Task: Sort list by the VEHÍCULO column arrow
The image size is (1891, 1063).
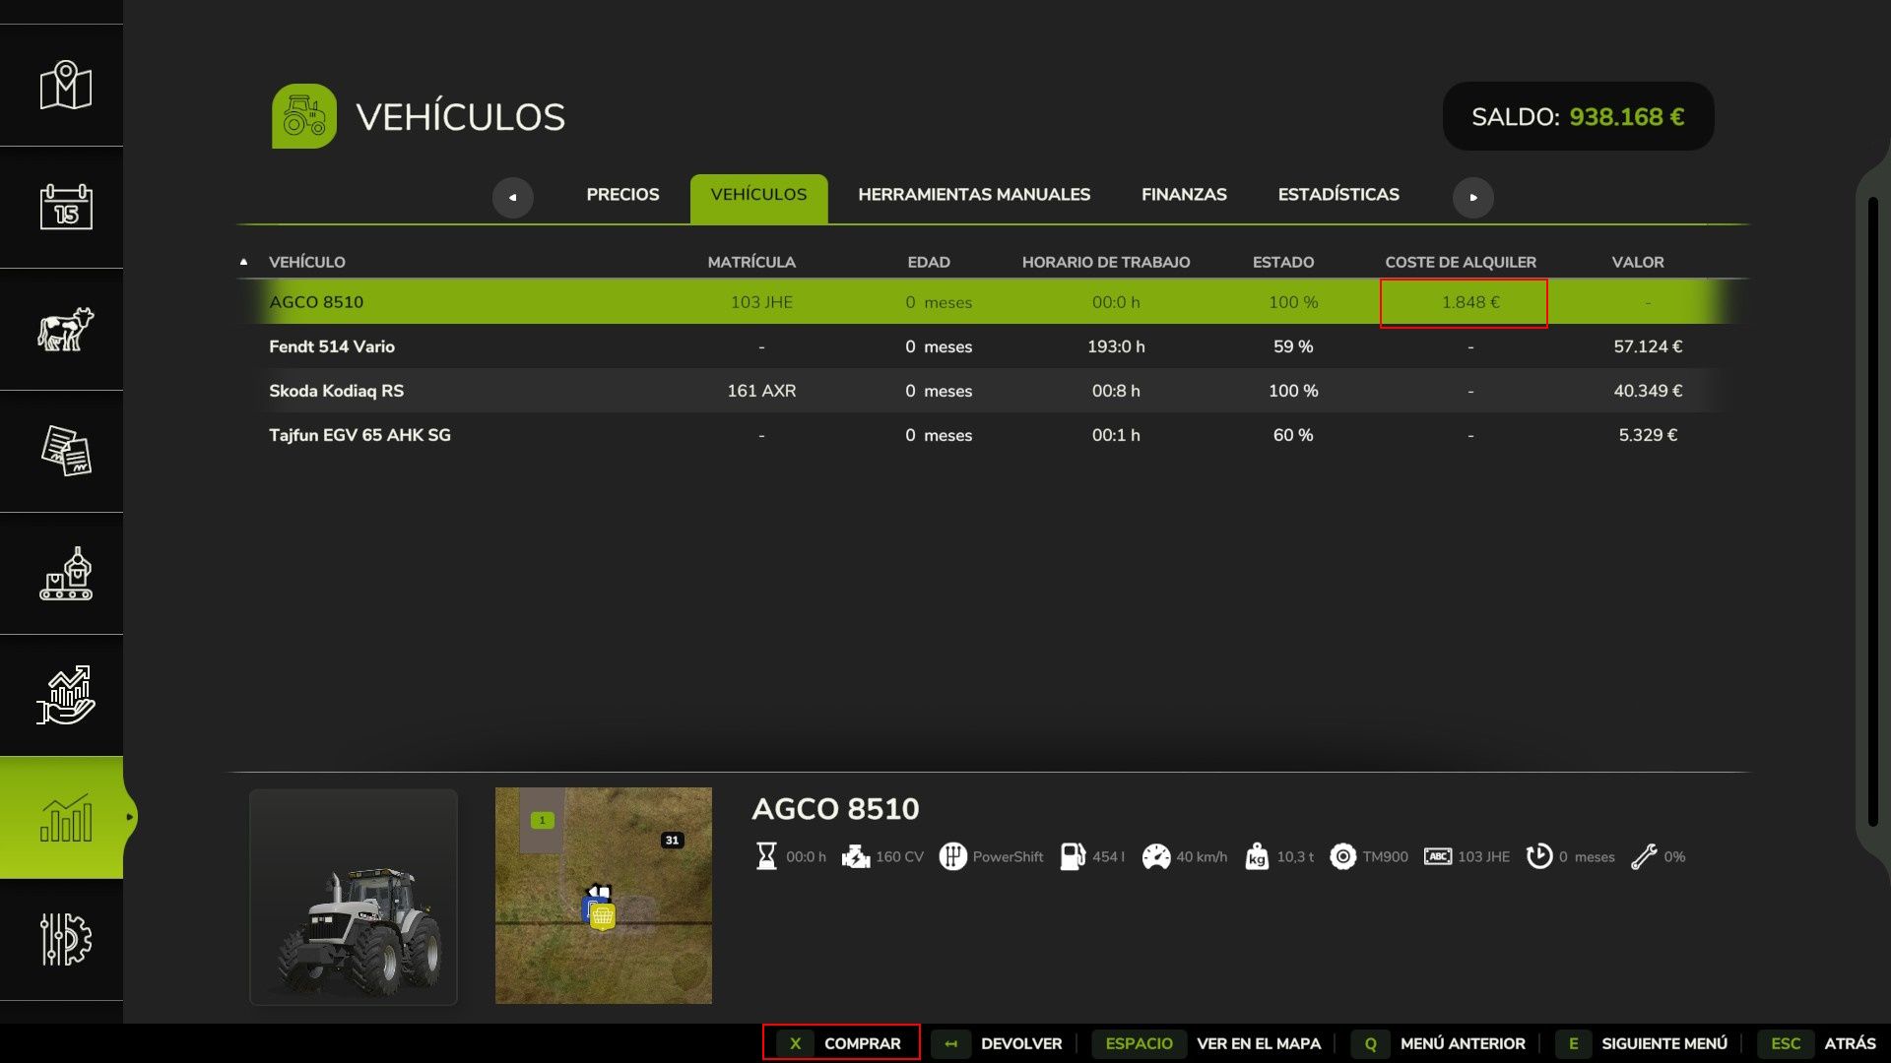Action: point(243,262)
